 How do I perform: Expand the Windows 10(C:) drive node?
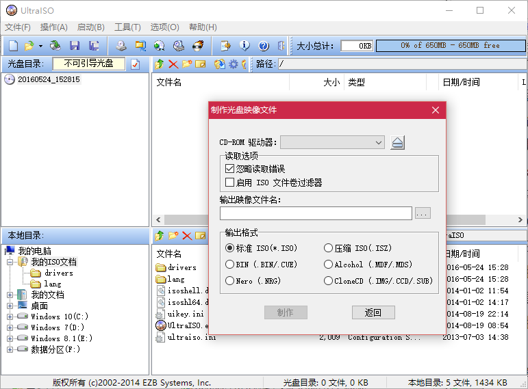(10, 317)
